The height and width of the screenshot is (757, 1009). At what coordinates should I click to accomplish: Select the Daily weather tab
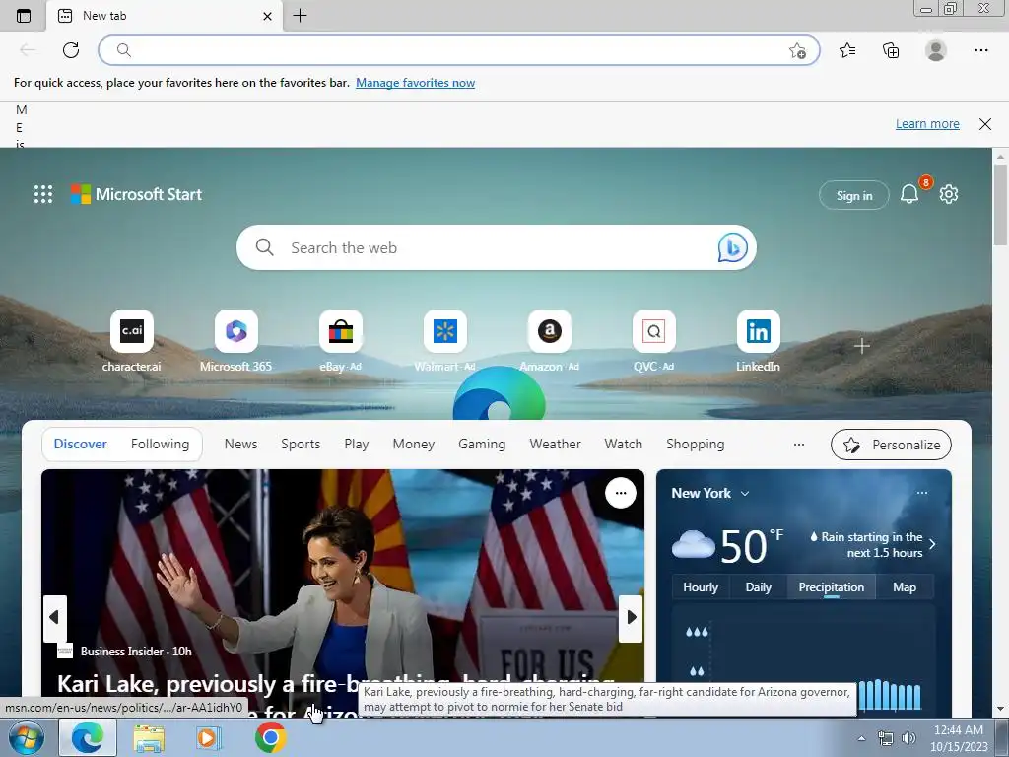coord(758,587)
